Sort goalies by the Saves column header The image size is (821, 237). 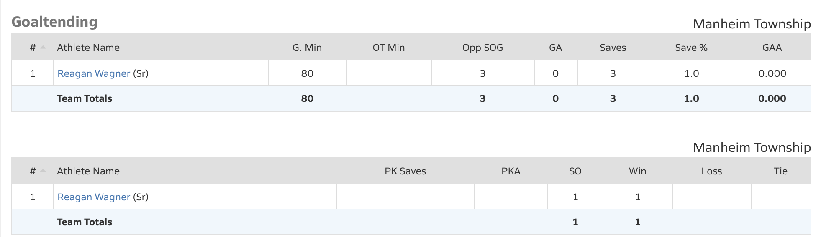613,48
